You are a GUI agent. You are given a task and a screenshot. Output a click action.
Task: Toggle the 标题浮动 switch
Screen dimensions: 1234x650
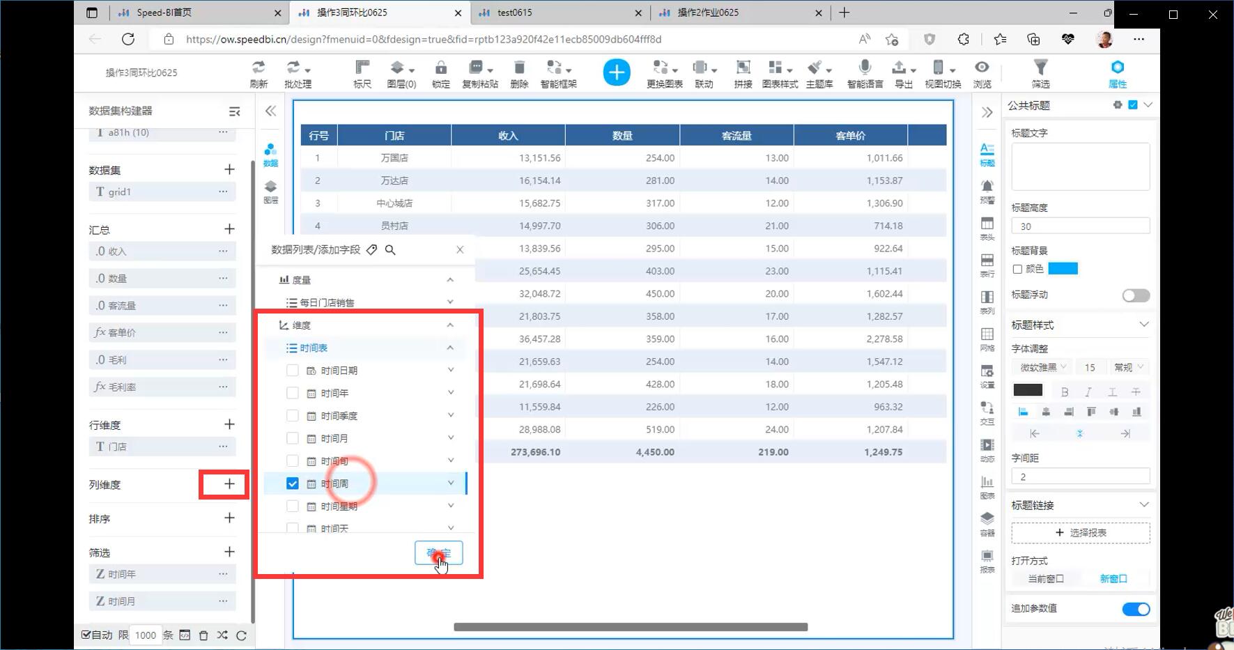point(1135,296)
